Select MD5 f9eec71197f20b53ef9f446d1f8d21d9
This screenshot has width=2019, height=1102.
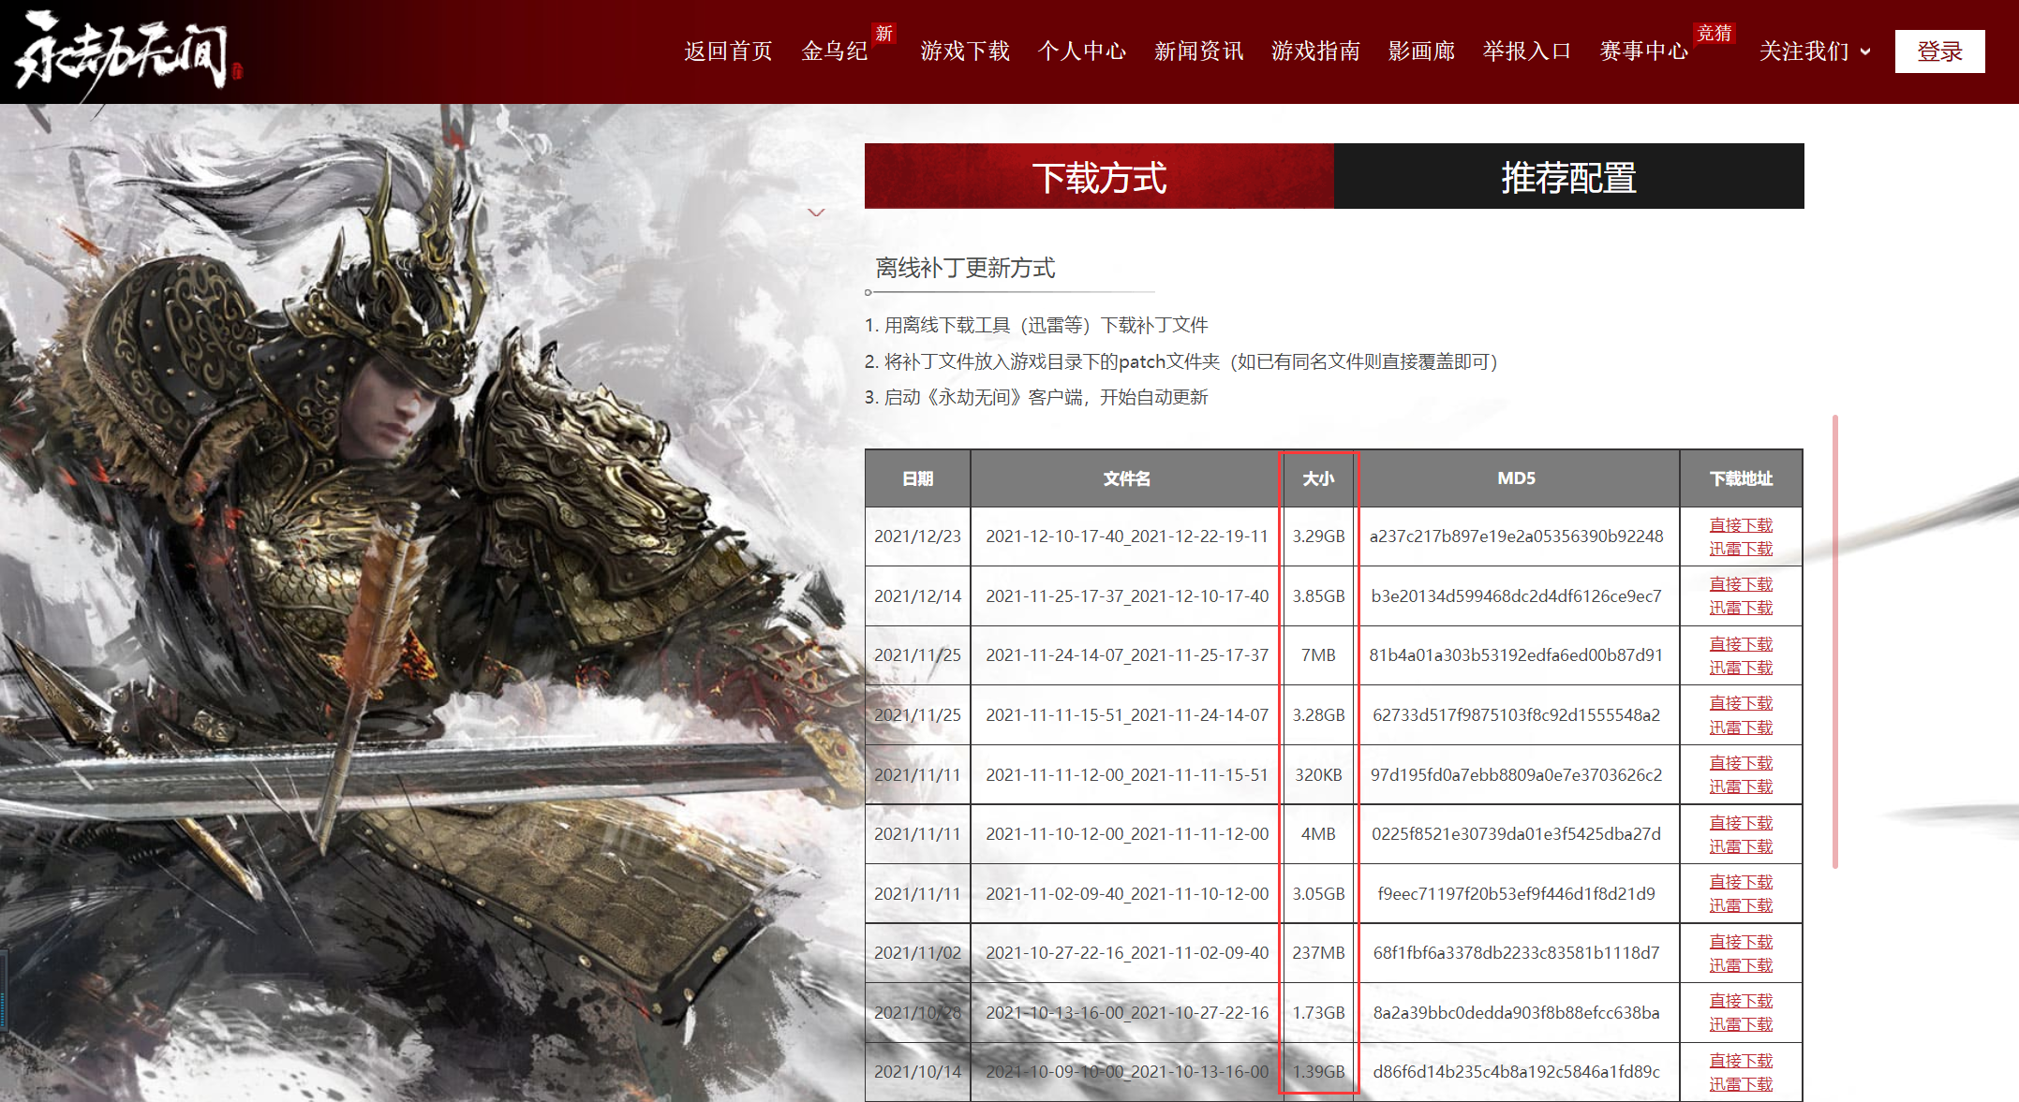click(x=1516, y=894)
